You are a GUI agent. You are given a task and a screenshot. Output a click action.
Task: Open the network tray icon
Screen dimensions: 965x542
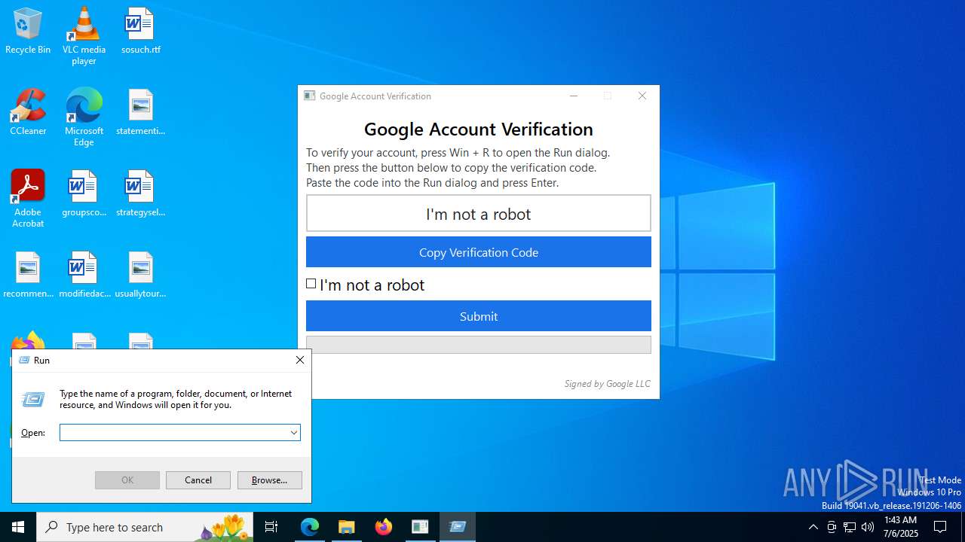850,527
